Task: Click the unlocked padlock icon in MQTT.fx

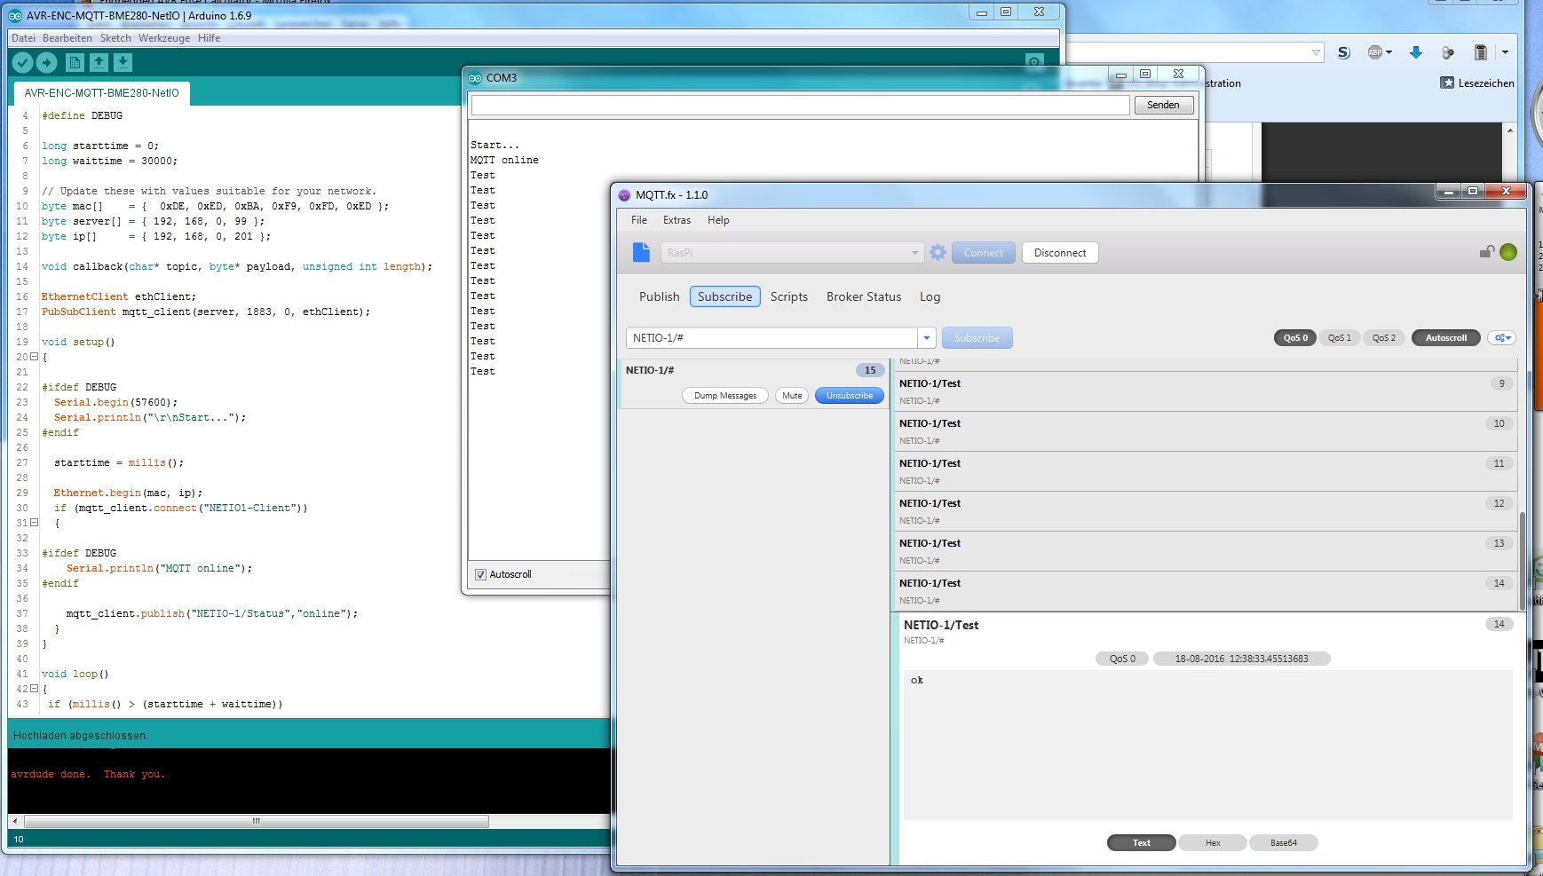Action: (x=1487, y=252)
